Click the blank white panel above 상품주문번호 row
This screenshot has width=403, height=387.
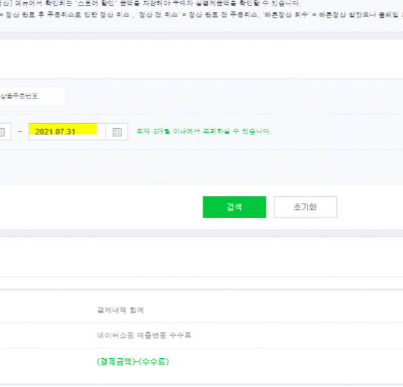coord(201,58)
